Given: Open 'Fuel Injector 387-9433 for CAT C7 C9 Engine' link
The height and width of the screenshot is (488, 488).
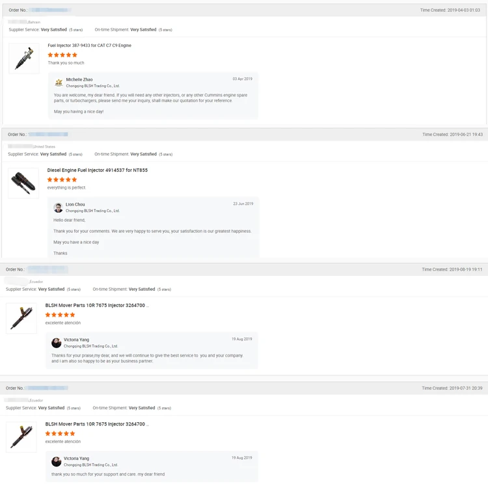Looking at the screenshot, I should 89,46.
